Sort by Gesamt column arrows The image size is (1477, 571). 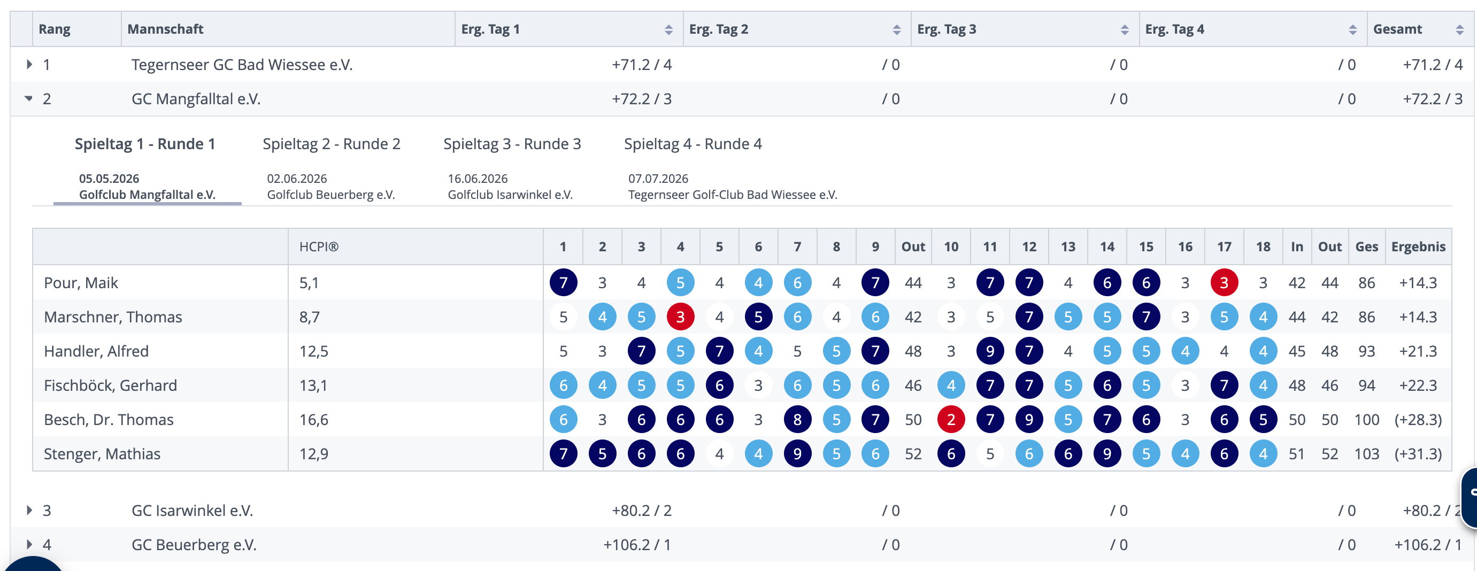coord(1460,30)
